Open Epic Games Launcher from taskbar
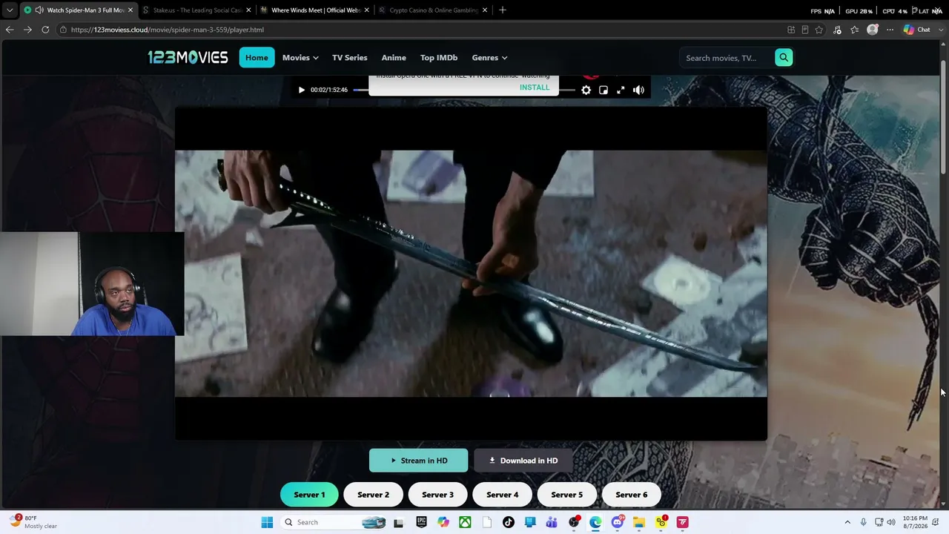Viewport: 949px width, 534px height. coord(421,522)
